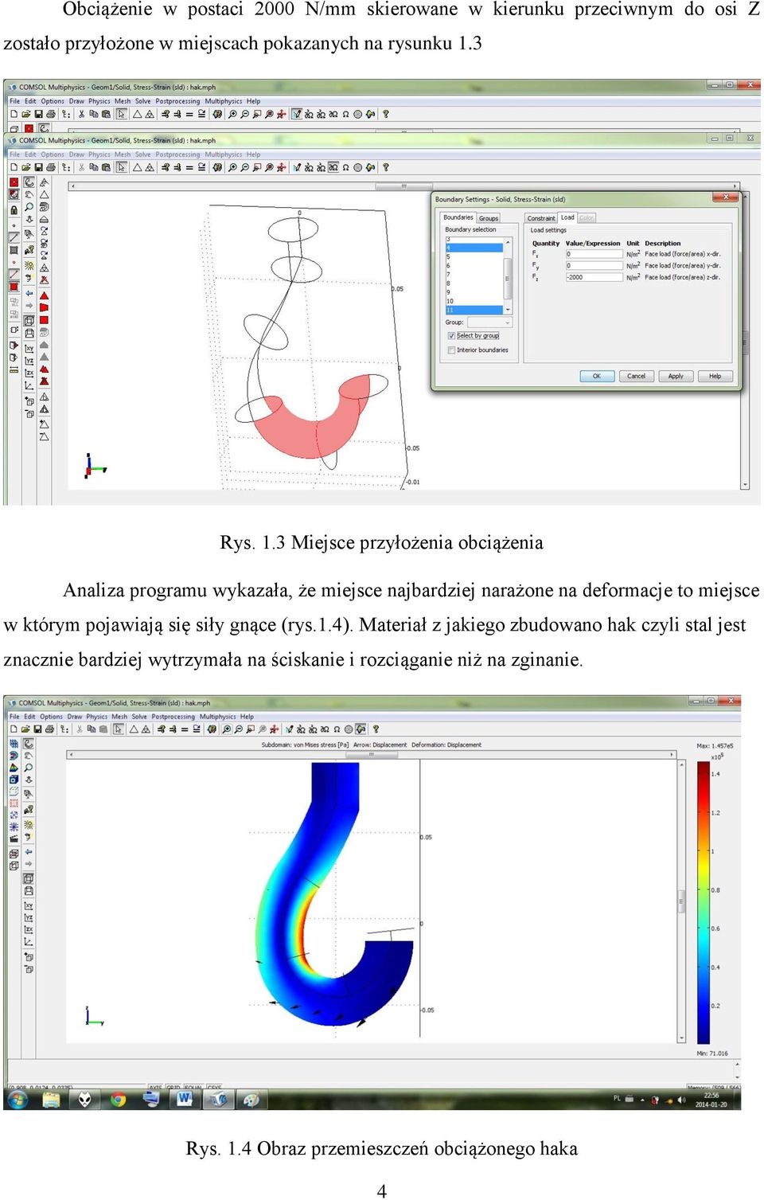Viewport: 764px width, 1200px height.
Task: Select boundary 11 in the selection list
Action: 474,310
